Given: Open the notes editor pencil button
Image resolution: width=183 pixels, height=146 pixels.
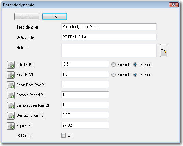Looking at the screenshot, I should 164,51.
